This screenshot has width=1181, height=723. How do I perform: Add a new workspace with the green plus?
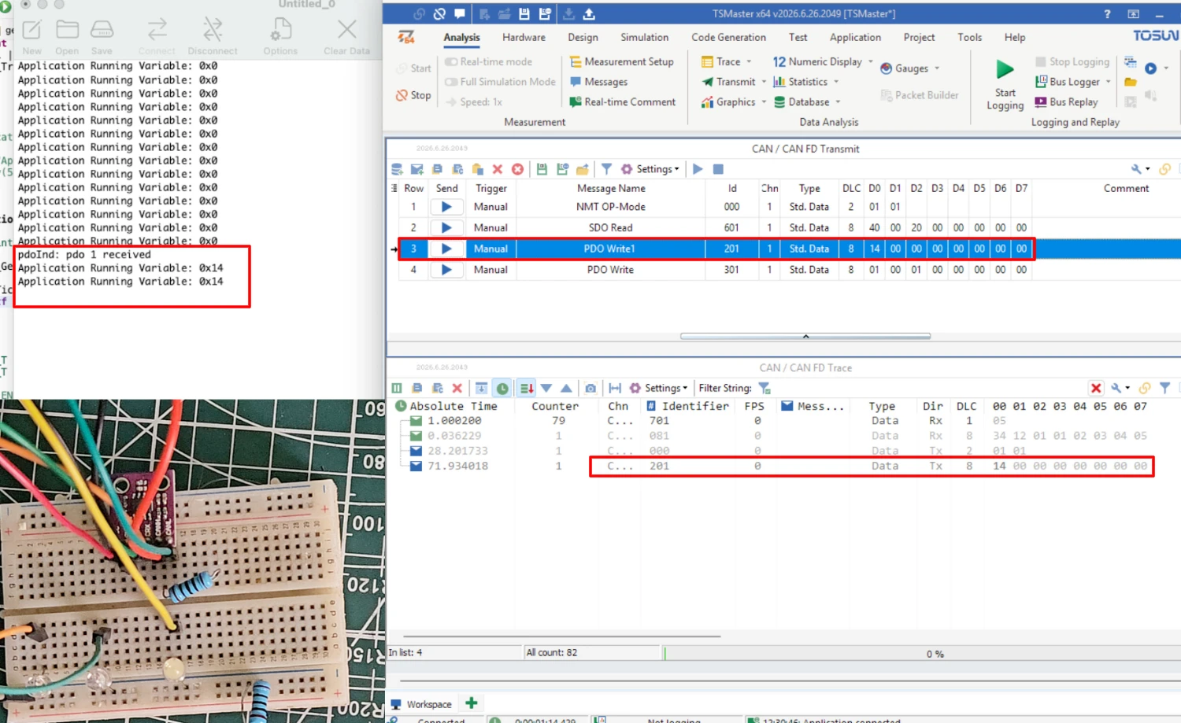472,703
